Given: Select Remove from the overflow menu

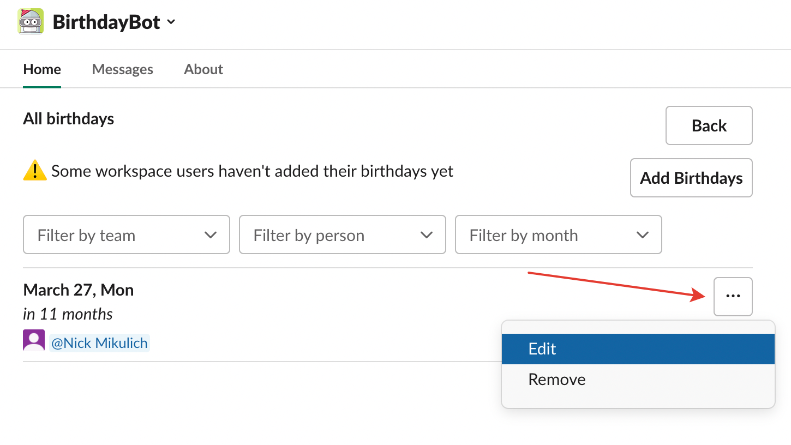Looking at the screenshot, I should 638,380.
